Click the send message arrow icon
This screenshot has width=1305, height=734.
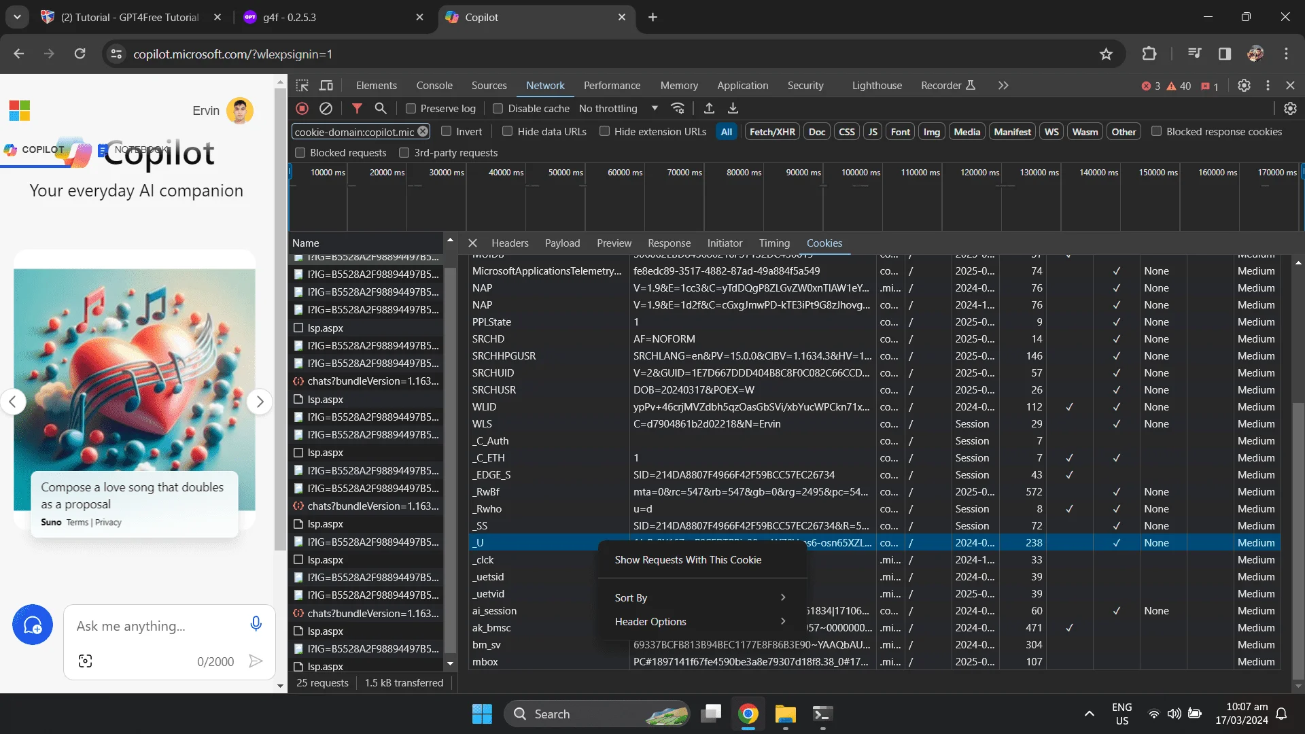click(x=256, y=661)
